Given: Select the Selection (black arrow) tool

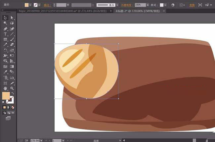Looking at the screenshot, I should [x=5, y=18].
